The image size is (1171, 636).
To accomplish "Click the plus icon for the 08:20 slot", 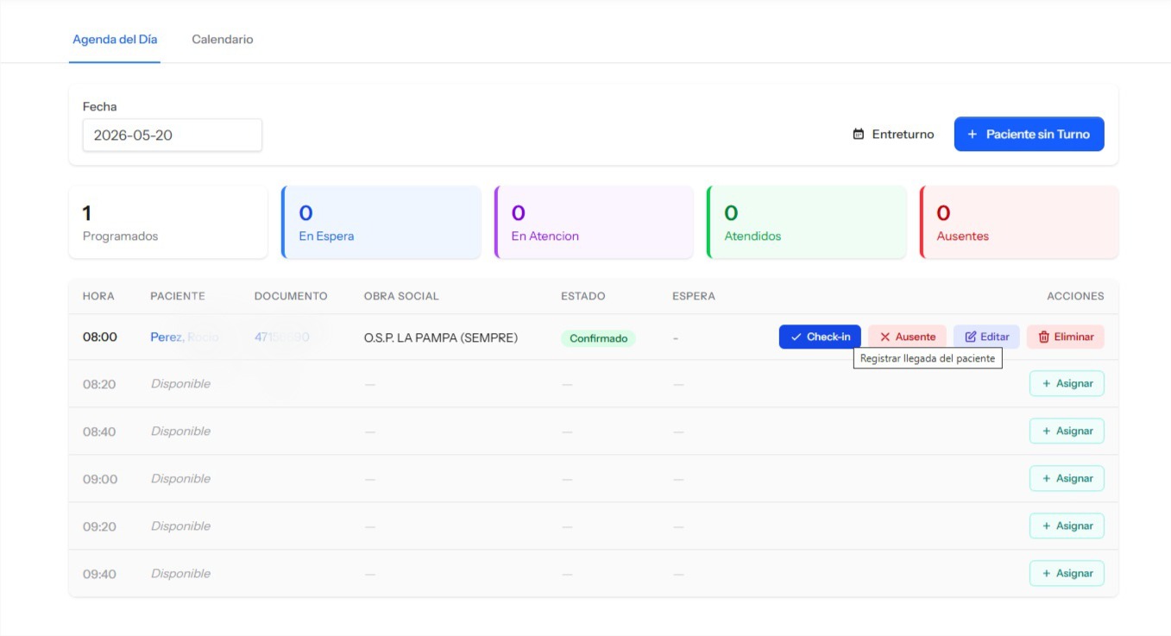I will [1047, 384].
